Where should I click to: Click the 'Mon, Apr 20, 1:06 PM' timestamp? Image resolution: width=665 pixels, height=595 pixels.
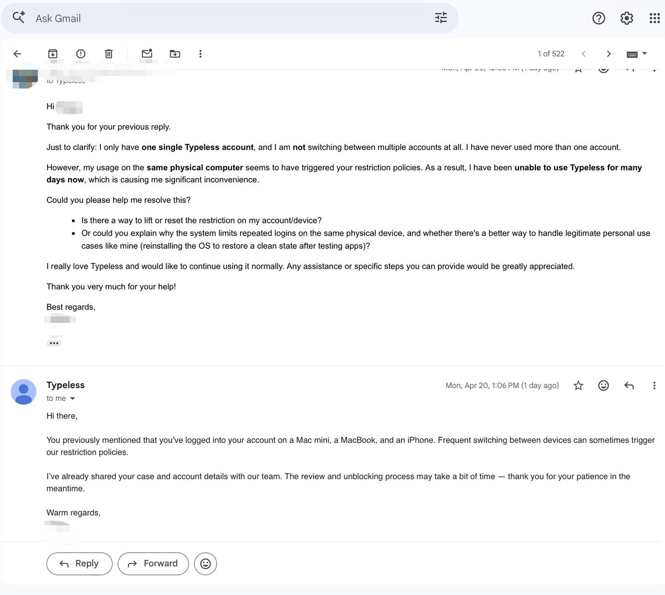click(502, 385)
